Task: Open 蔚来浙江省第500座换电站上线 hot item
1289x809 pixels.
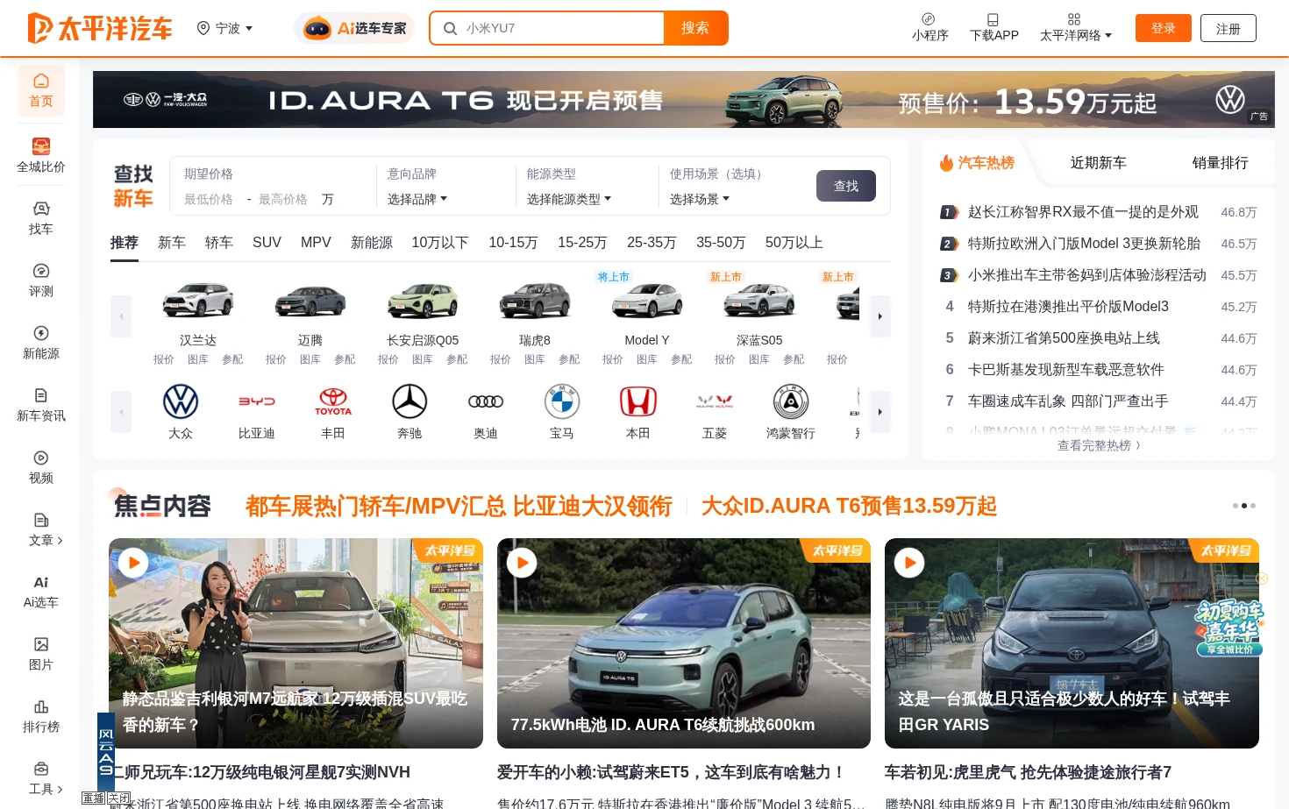Action: (x=1064, y=337)
